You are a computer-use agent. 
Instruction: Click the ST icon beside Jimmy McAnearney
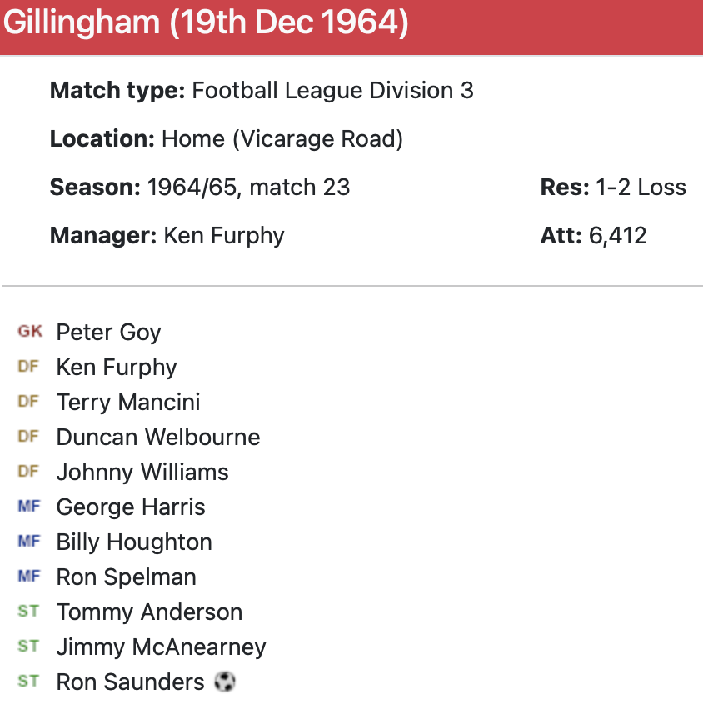pyautogui.click(x=28, y=647)
